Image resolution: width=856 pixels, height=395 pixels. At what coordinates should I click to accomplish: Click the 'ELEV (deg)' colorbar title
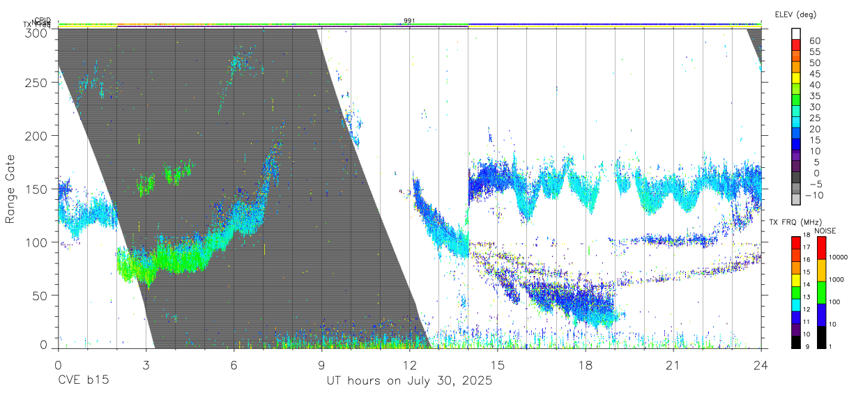pos(795,14)
